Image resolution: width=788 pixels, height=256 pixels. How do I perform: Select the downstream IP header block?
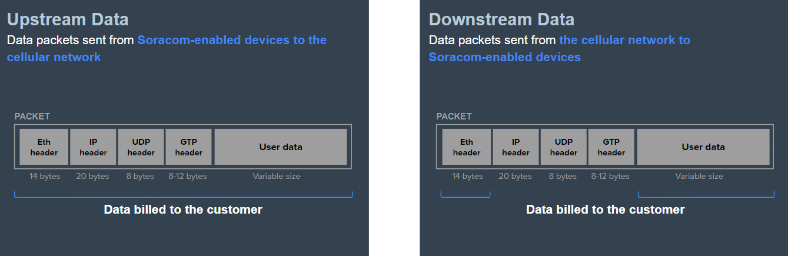(x=516, y=147)
